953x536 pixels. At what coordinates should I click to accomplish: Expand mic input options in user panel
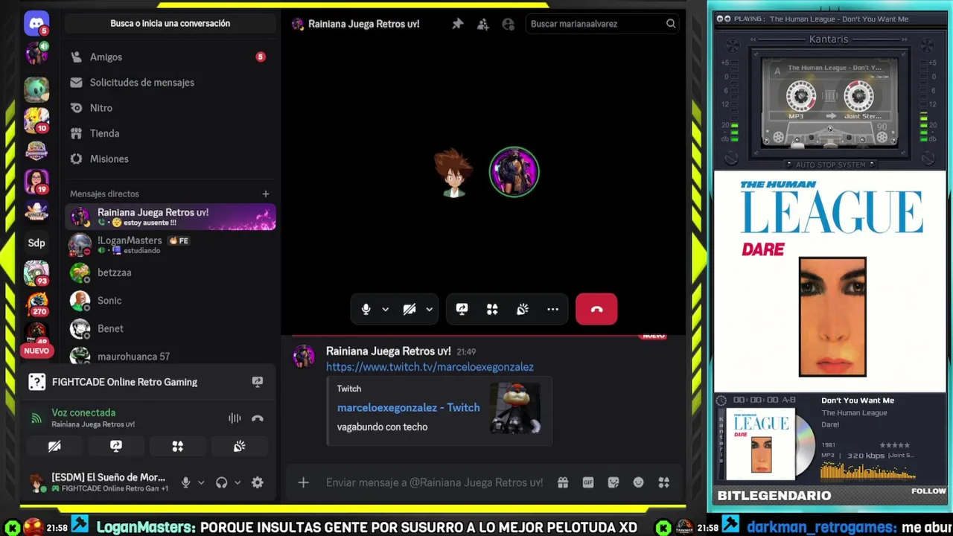click(x=201, y=482)
